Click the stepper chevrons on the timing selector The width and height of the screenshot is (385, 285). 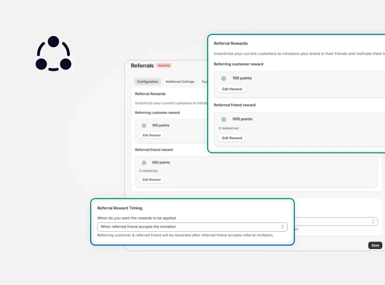(283, 227)
